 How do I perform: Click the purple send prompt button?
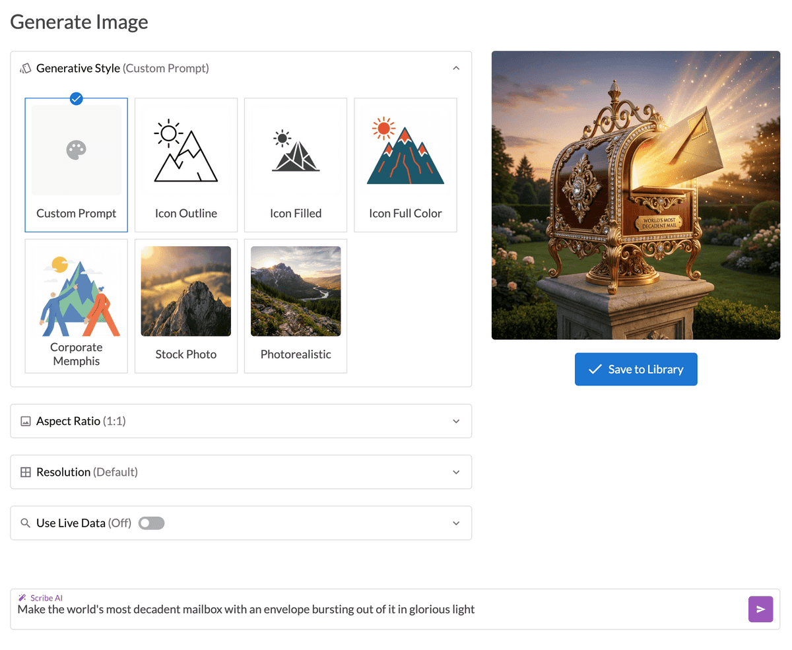click(760, 609)
